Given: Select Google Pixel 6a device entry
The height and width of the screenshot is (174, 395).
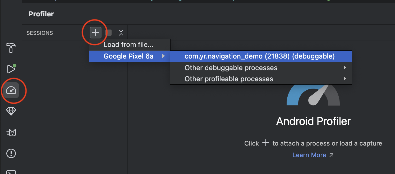Looking at the screenshot, I should click(x=128, y=56).
